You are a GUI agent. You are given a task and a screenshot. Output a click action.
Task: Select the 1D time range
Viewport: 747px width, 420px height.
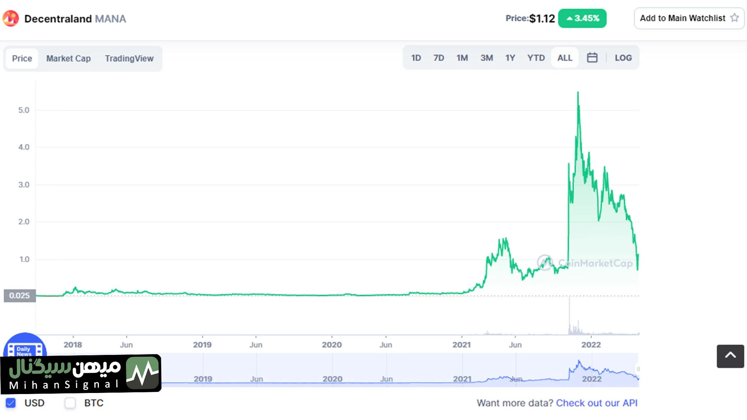pos(416,58)
